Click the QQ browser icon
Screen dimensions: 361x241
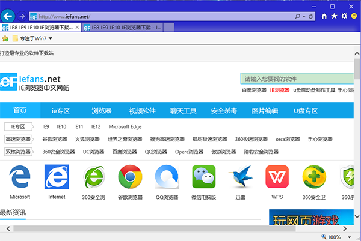pyautogui.click(x=167, y=178)
